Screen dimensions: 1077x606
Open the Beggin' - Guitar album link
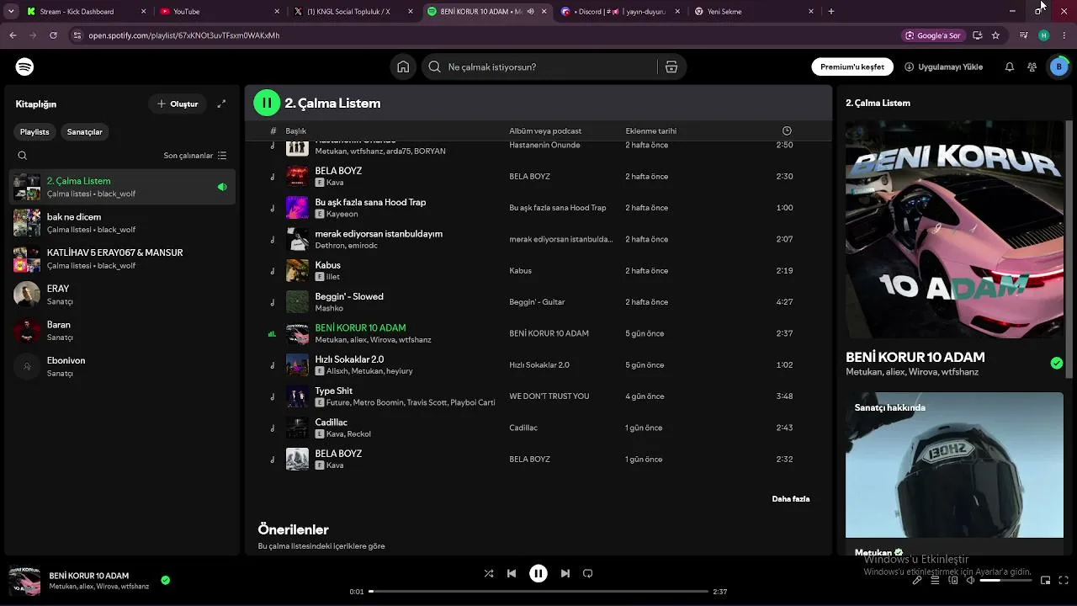click(x=537, y=302)
